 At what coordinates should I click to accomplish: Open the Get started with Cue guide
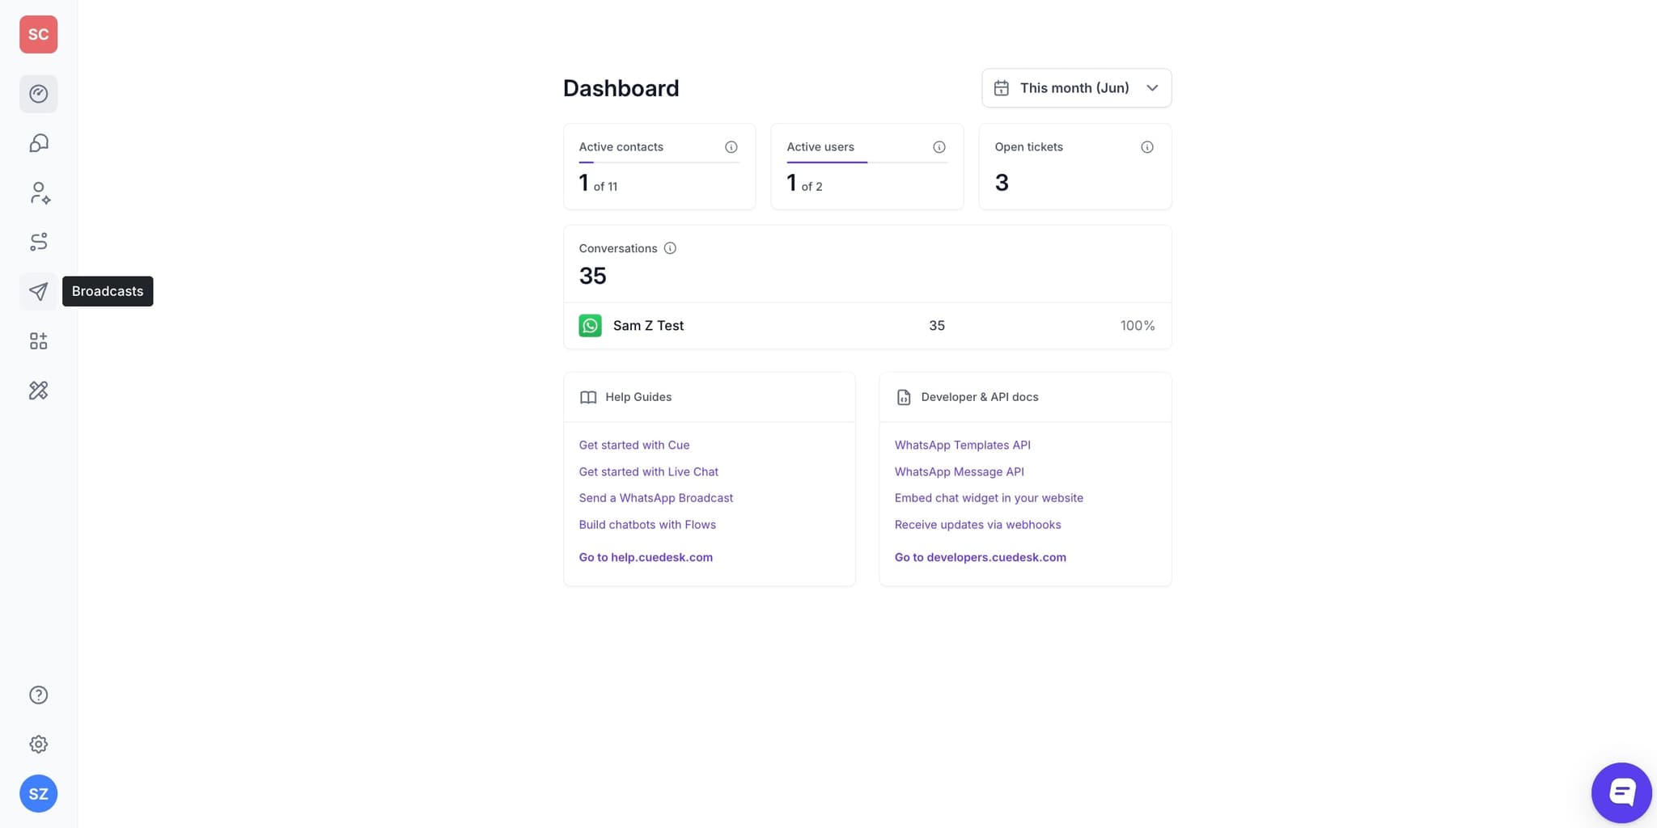[x=634, y=445]
